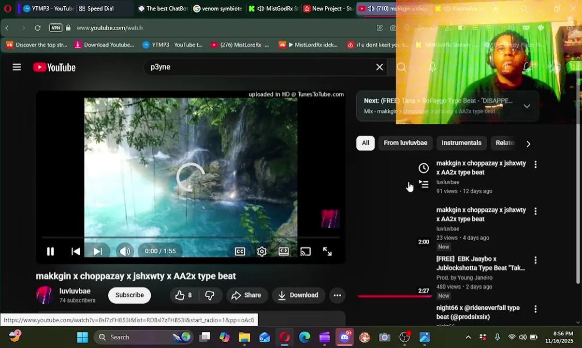Open the system volume tray icon
582x348 pixels.
[x=523, y=337]
